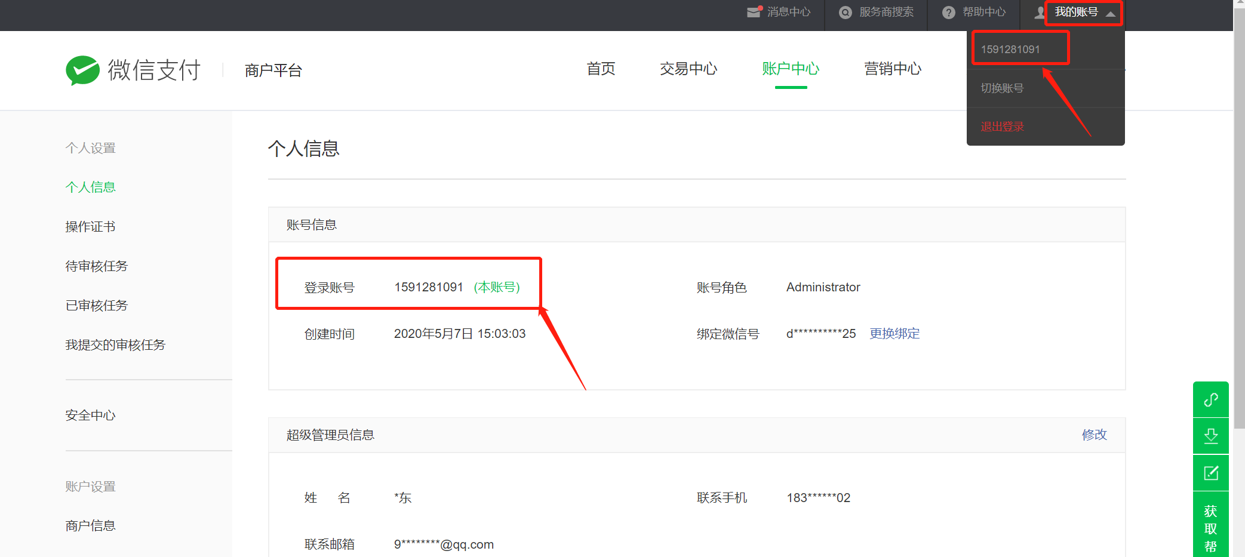This screenshot has width=1245, height=557.
Task: Open the message center envelope icon
Action: (x=755, y=12)
